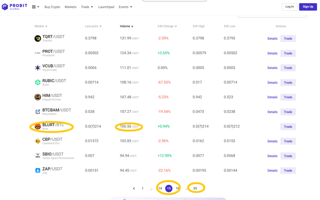Screen dimensions: 320x200
Task: Click the PROT Prostarter coin icon
Action: point(38,53)
